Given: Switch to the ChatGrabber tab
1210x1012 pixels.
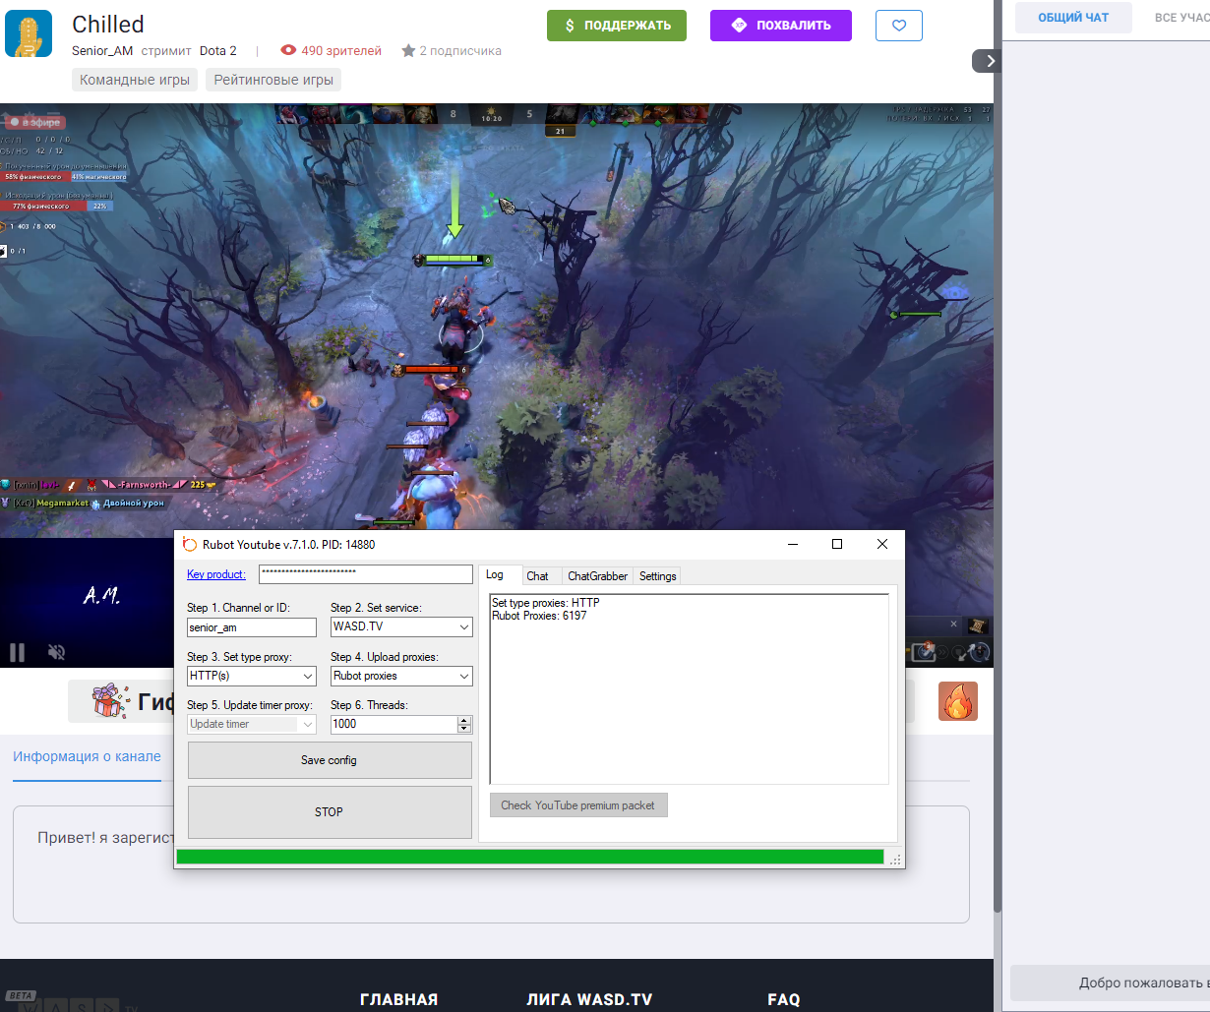Looking at the screenshot, I should click(597, 575).
